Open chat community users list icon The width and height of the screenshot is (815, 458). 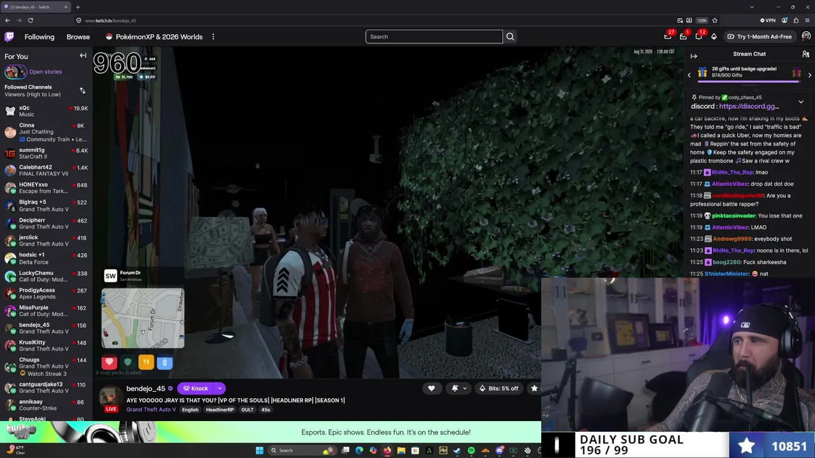tap(805, 55)
